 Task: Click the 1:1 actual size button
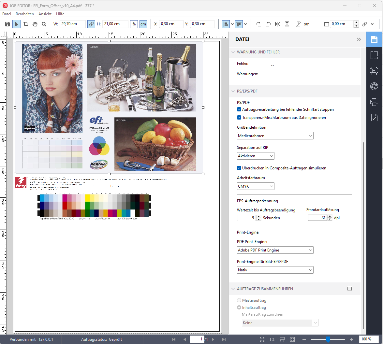point(272,339)
